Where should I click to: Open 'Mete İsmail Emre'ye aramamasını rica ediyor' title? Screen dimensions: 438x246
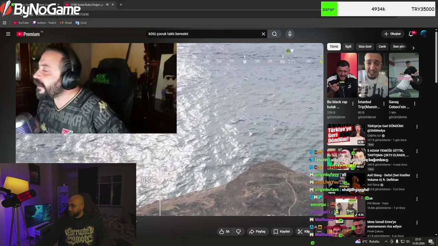pos(384,224)
